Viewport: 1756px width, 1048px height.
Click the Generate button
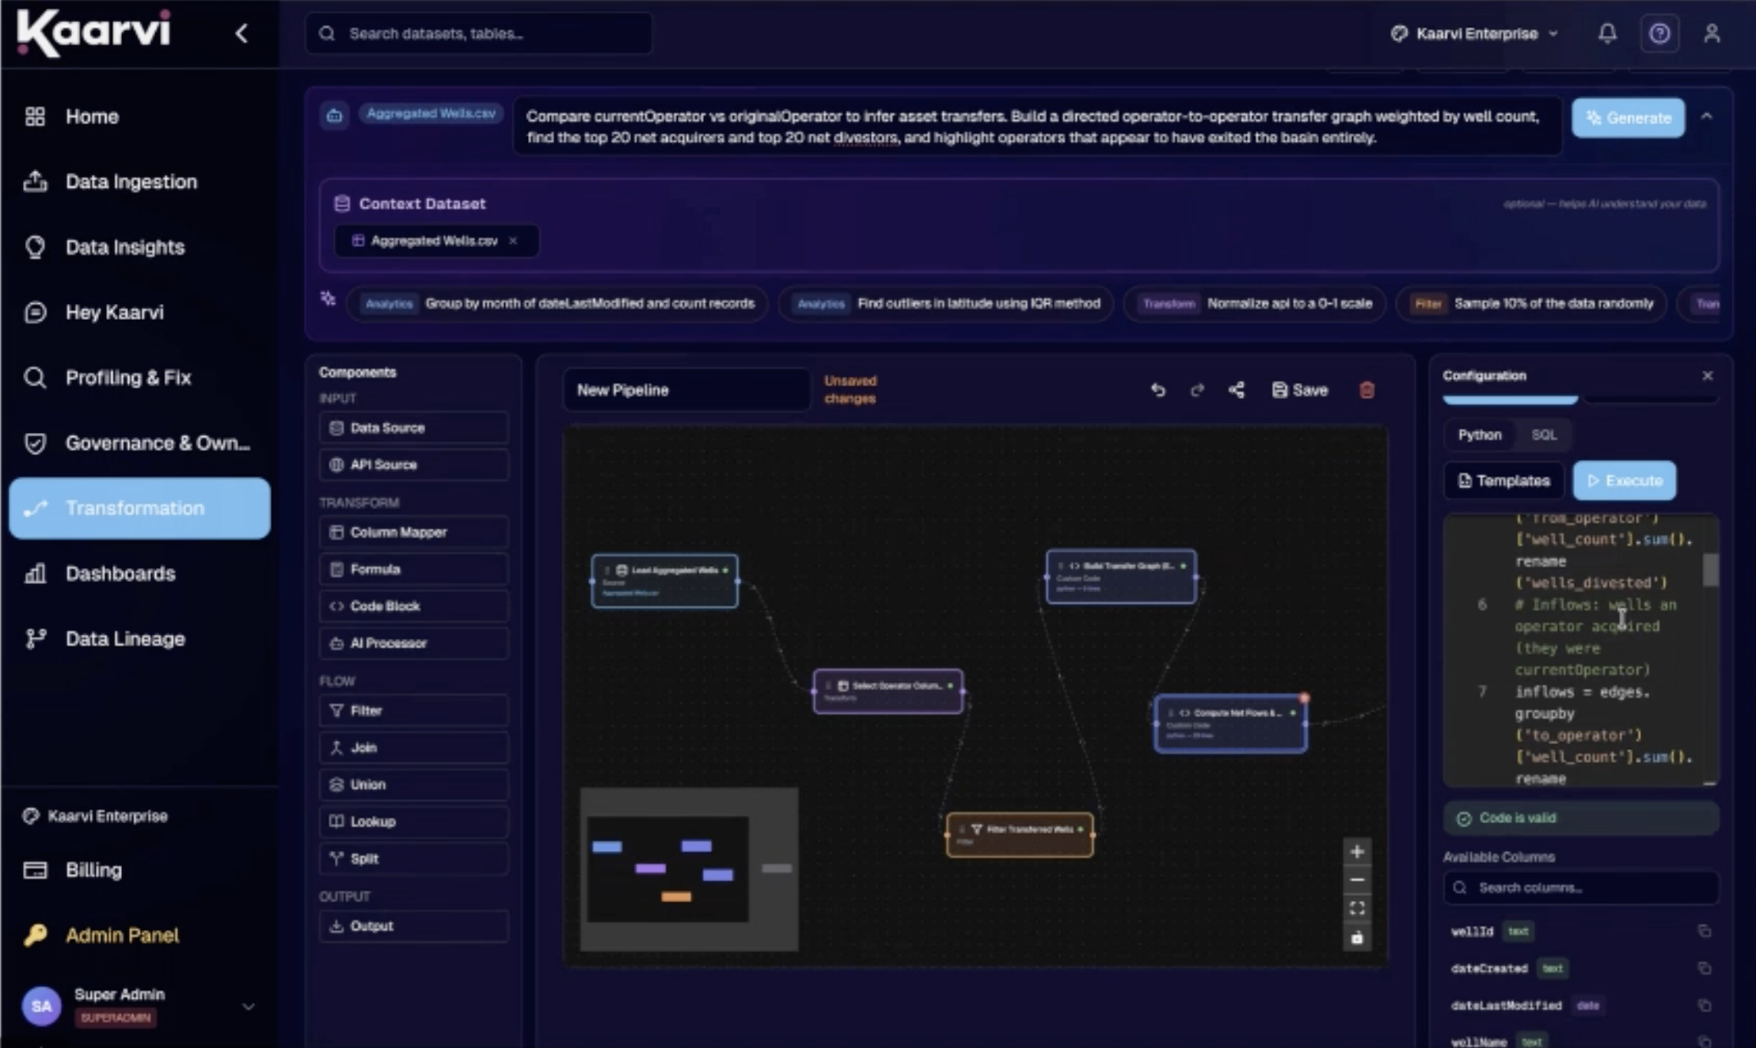pos(1628,118)
